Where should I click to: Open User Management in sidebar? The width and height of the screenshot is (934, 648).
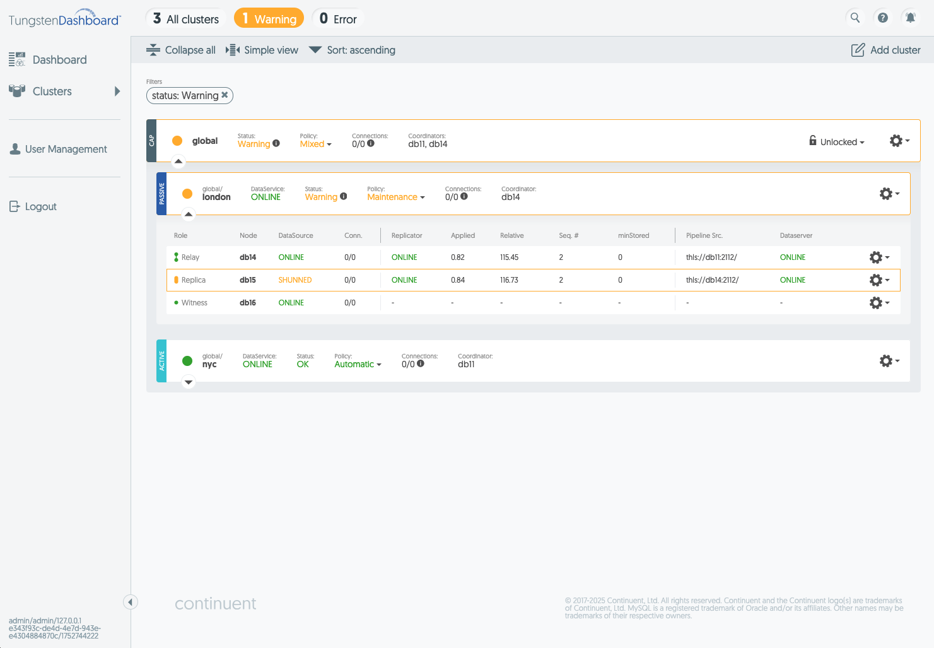click(x=66, y=149)
